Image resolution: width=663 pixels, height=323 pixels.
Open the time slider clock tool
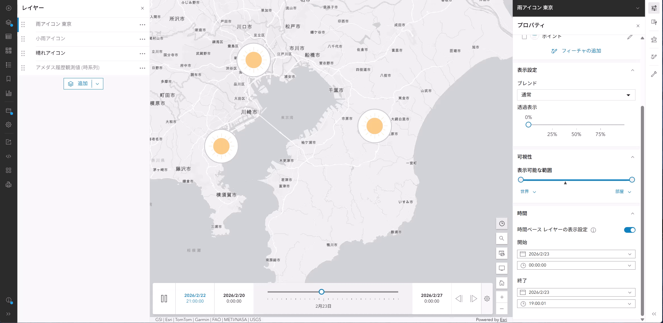coord(502,224)
